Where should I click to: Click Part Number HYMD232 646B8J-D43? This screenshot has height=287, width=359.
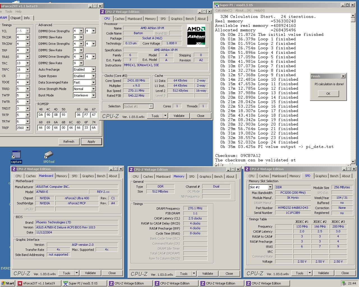(293, 208)
